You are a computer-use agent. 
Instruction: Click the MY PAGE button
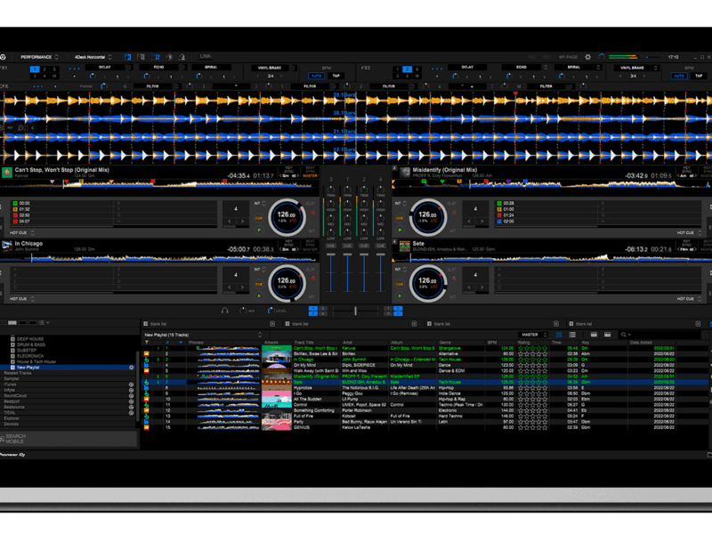[568, 57]
